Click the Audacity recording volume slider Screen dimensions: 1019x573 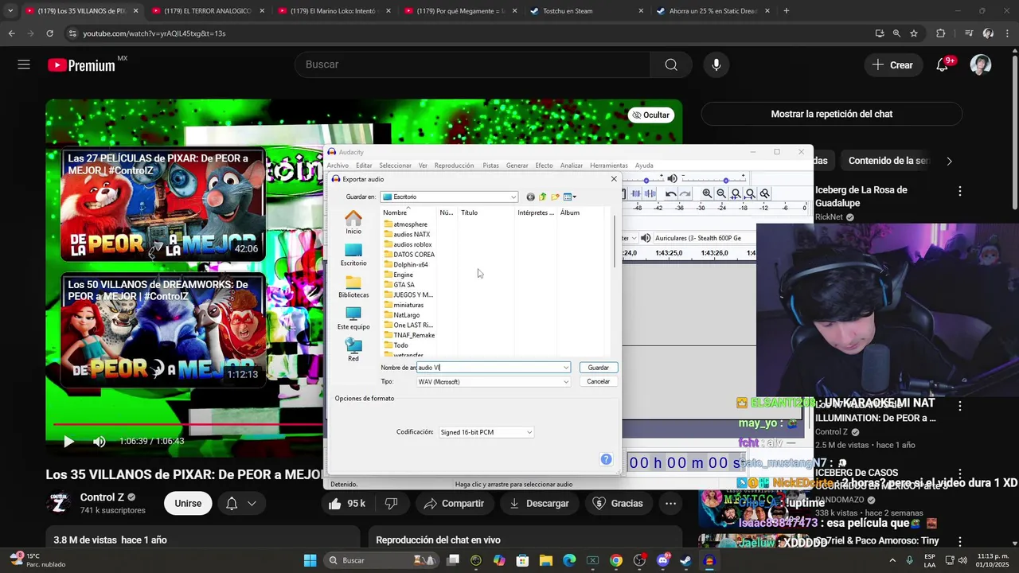pos(646,180)
